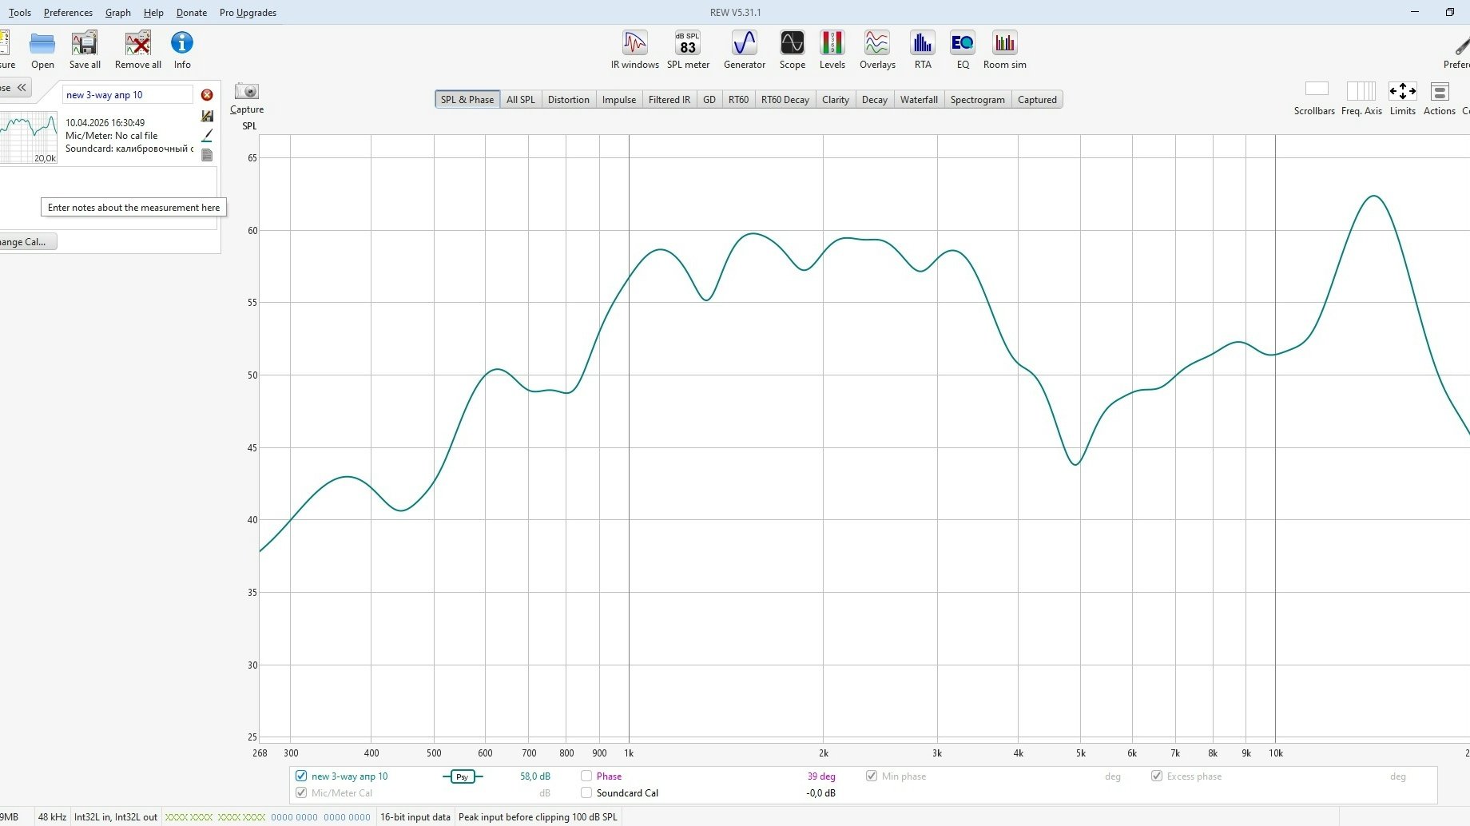Switch to the Captured tab
Image resolution: width=1470 pixels, height=826 pixels.
[1037, 100]
